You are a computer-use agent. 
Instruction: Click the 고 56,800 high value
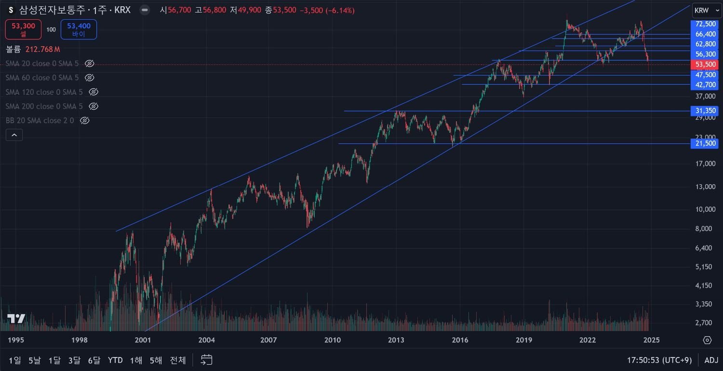tap(210, 10)
